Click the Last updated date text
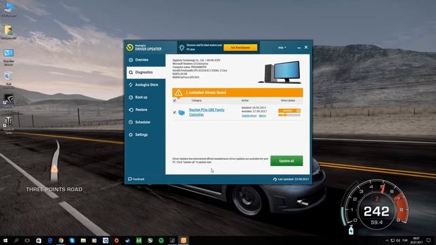Image resolution: width=436 pixels, height=245 pixels. click(294, 180)
